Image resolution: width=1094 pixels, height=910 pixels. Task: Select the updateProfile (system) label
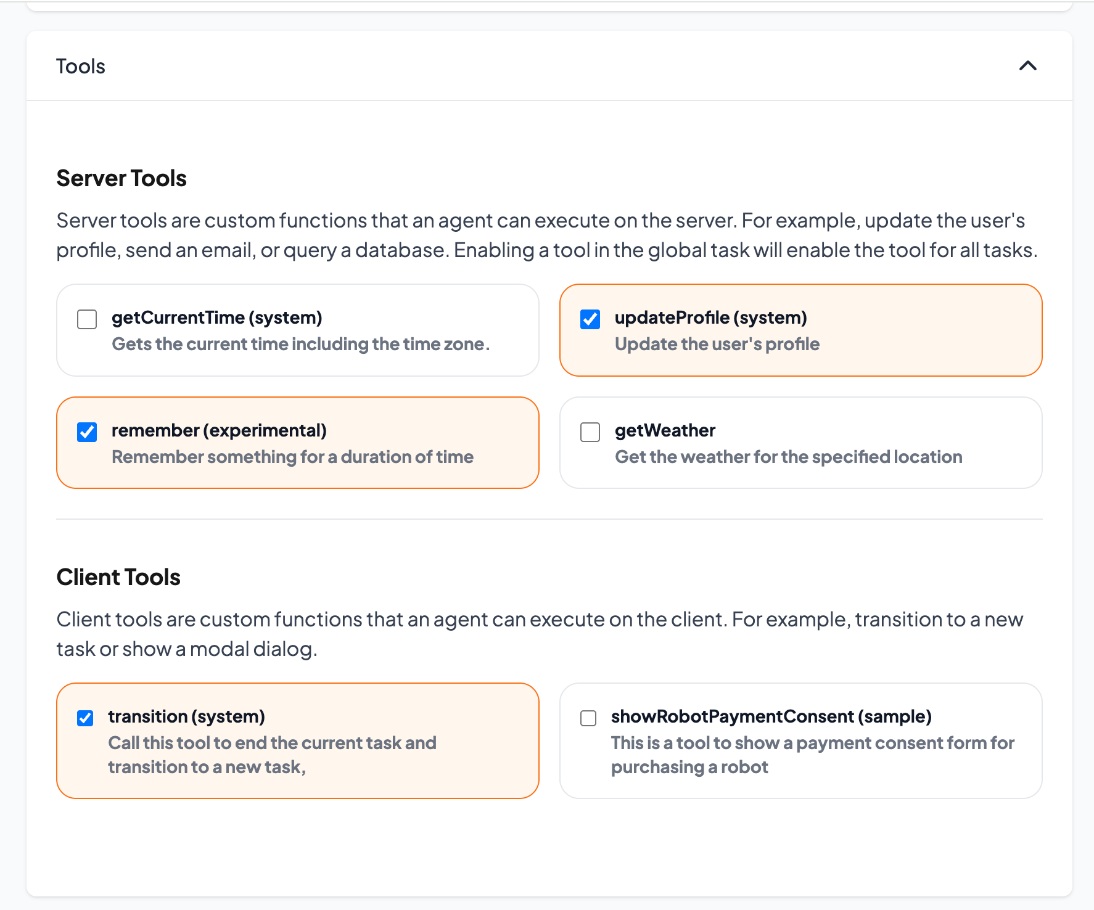(x=711, y=318)
